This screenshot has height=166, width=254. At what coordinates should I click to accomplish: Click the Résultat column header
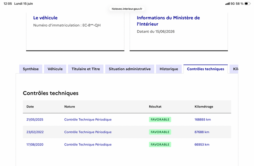[155, 107]
